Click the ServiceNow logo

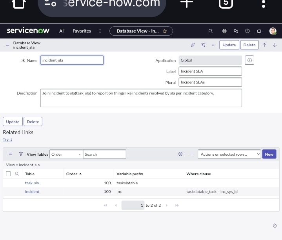[28, 31]
